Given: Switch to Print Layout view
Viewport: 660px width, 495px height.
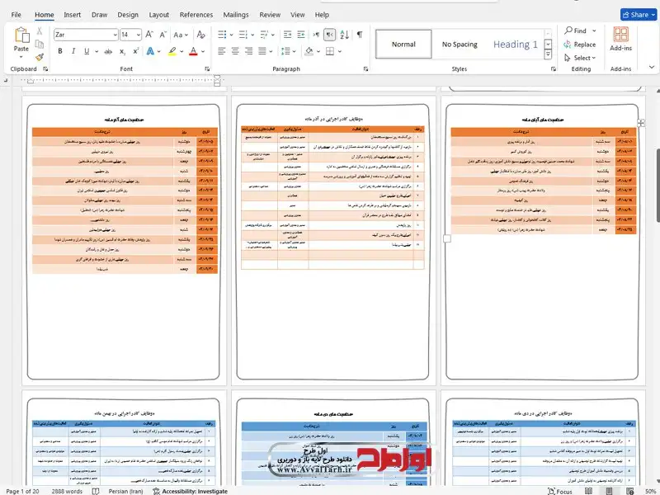Looking at the screenshot, I should click(x=609, y=491).
